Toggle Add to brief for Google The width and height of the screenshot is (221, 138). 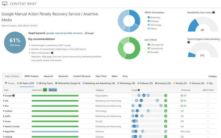click(208, 96)
